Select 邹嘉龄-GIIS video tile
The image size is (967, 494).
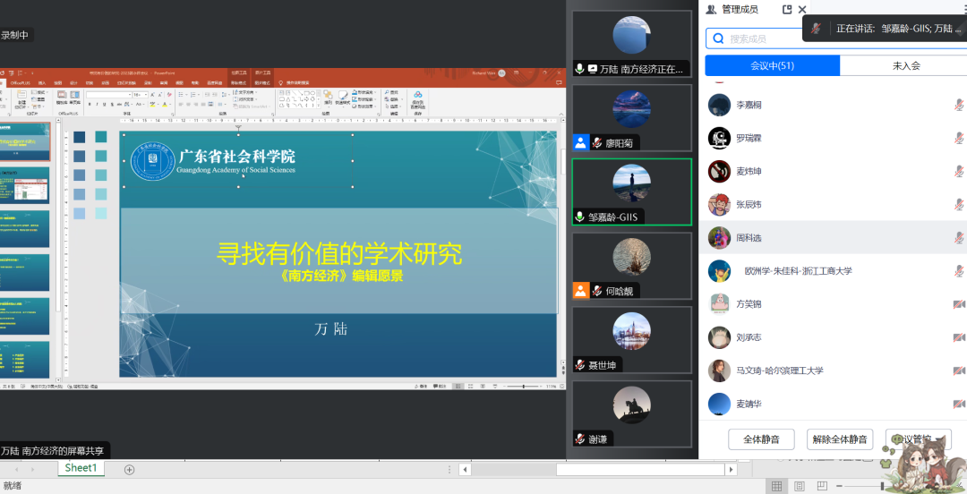[x=631, y=192]
